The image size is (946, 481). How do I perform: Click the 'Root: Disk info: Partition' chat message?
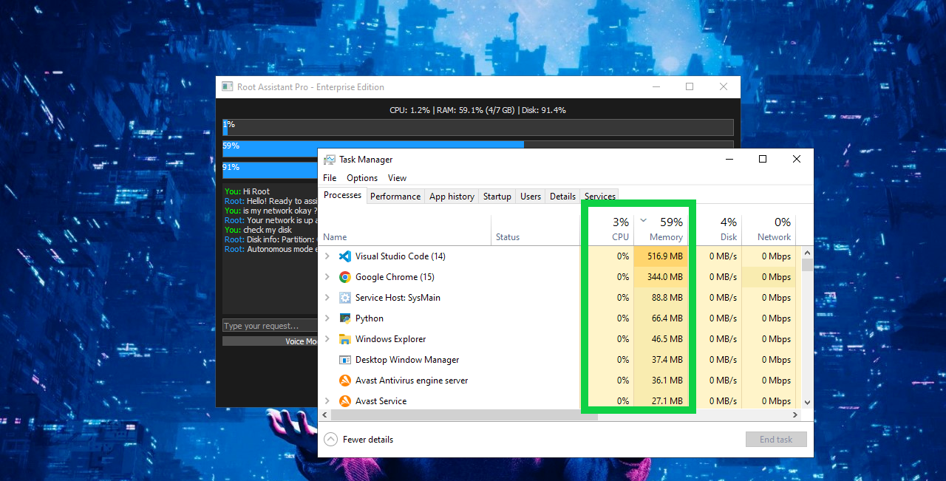(270, 239)
